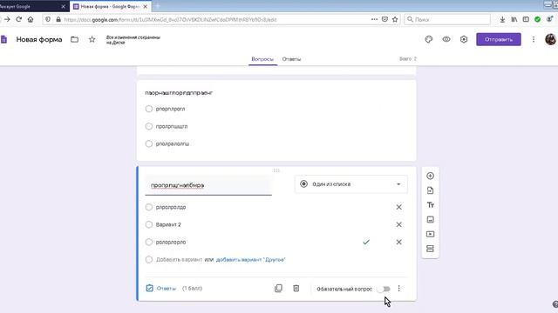The image size is (558, 313).
Task: Click the drag handle dots atop question
Action: (x=276, y=170)
